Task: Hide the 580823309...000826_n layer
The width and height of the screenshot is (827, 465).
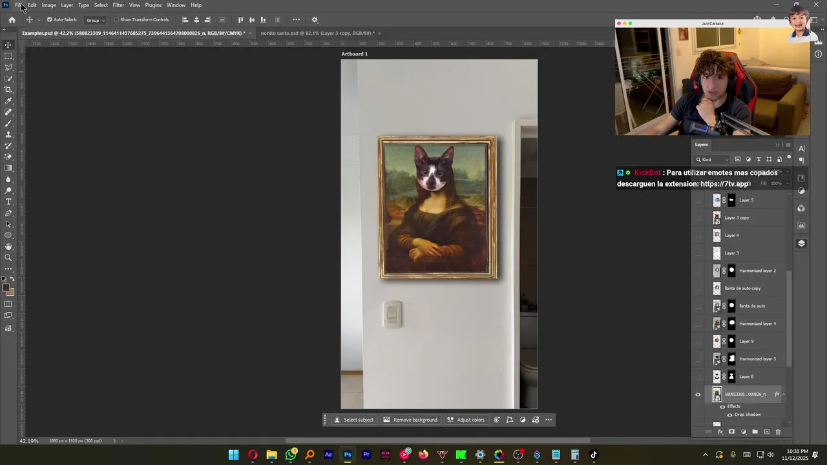Action: [x=697, y=395]
